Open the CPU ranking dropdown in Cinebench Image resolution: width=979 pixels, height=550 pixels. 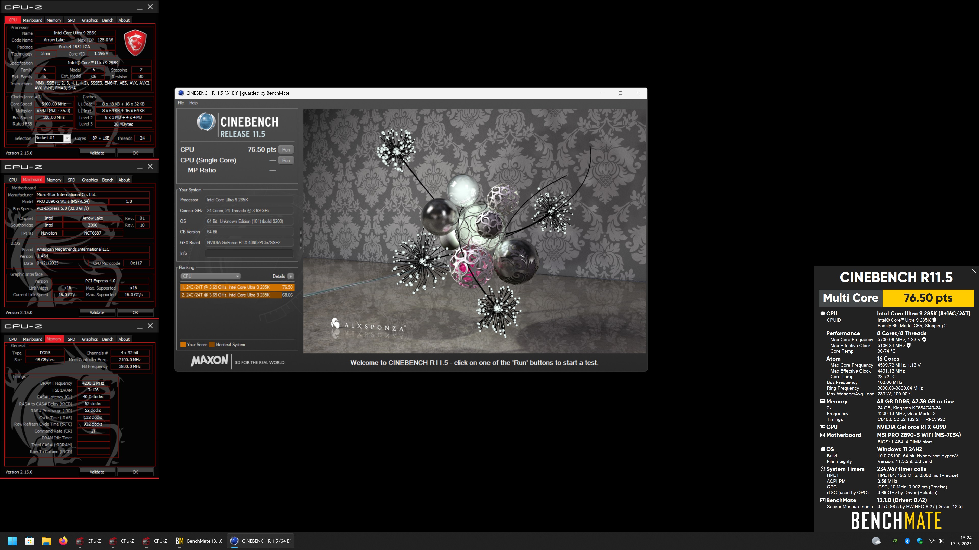[210, 276]
